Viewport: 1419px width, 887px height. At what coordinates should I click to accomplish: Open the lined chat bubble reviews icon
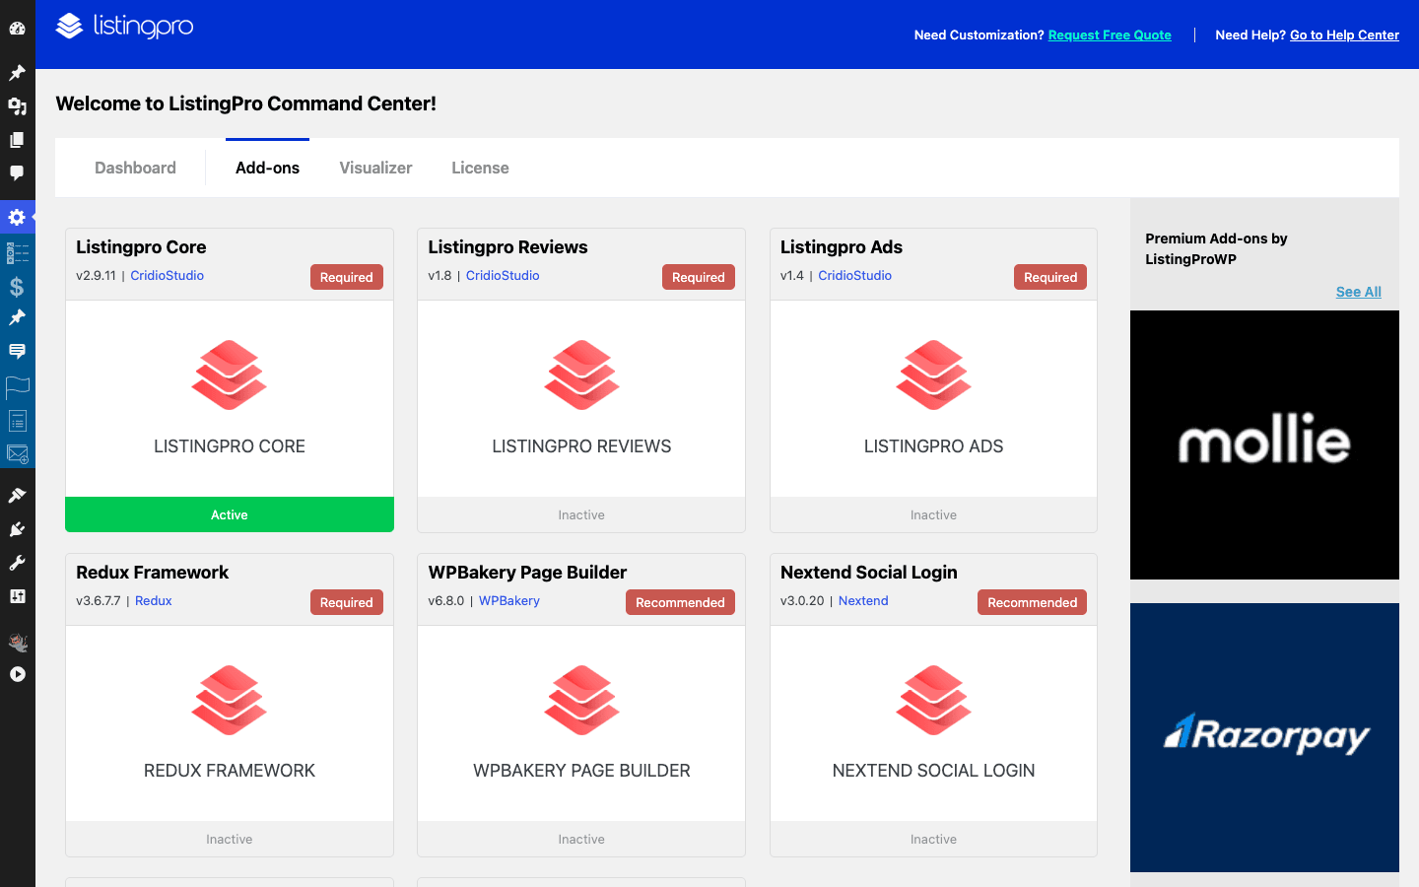(x=17, y=352)
